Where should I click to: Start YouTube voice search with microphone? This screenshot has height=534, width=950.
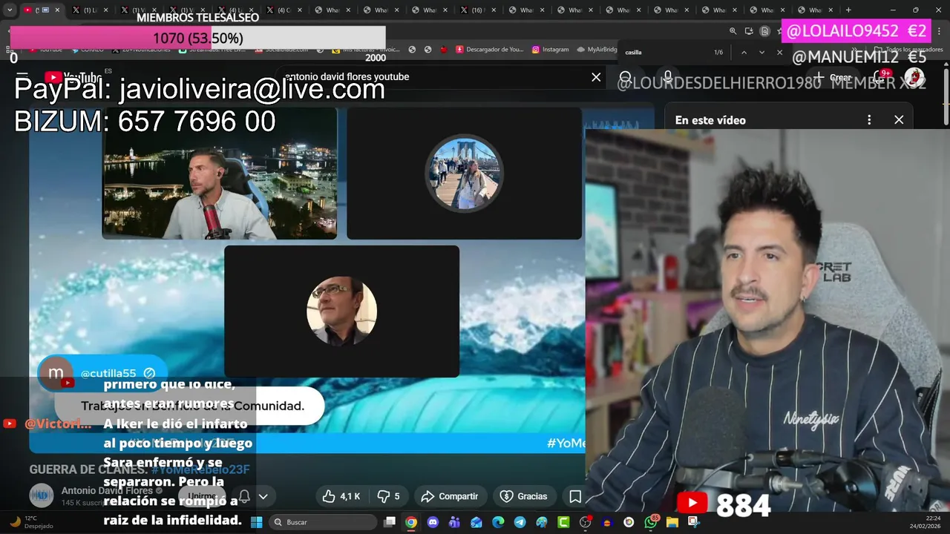point(668,77)
